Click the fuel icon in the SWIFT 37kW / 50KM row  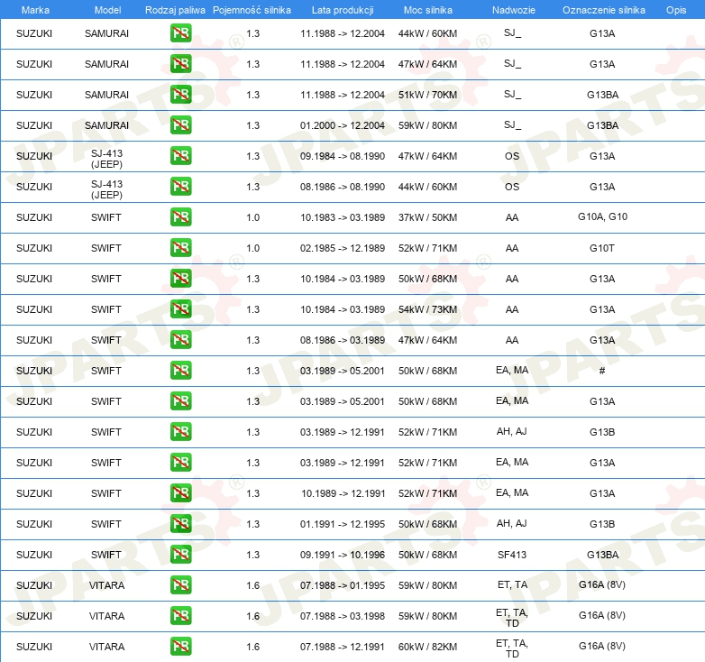click(x=180, y=216)
